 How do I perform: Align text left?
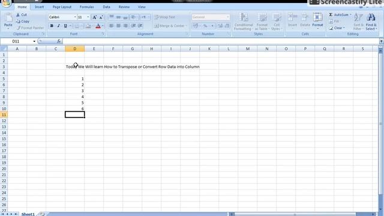pyautogui.click(x=112, y=26)
